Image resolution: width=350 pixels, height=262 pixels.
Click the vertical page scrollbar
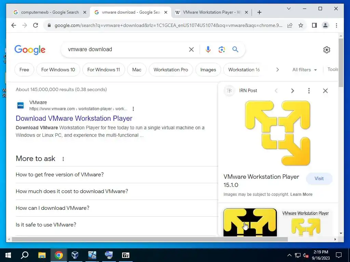pyautogui.click(x=341, y=63)
